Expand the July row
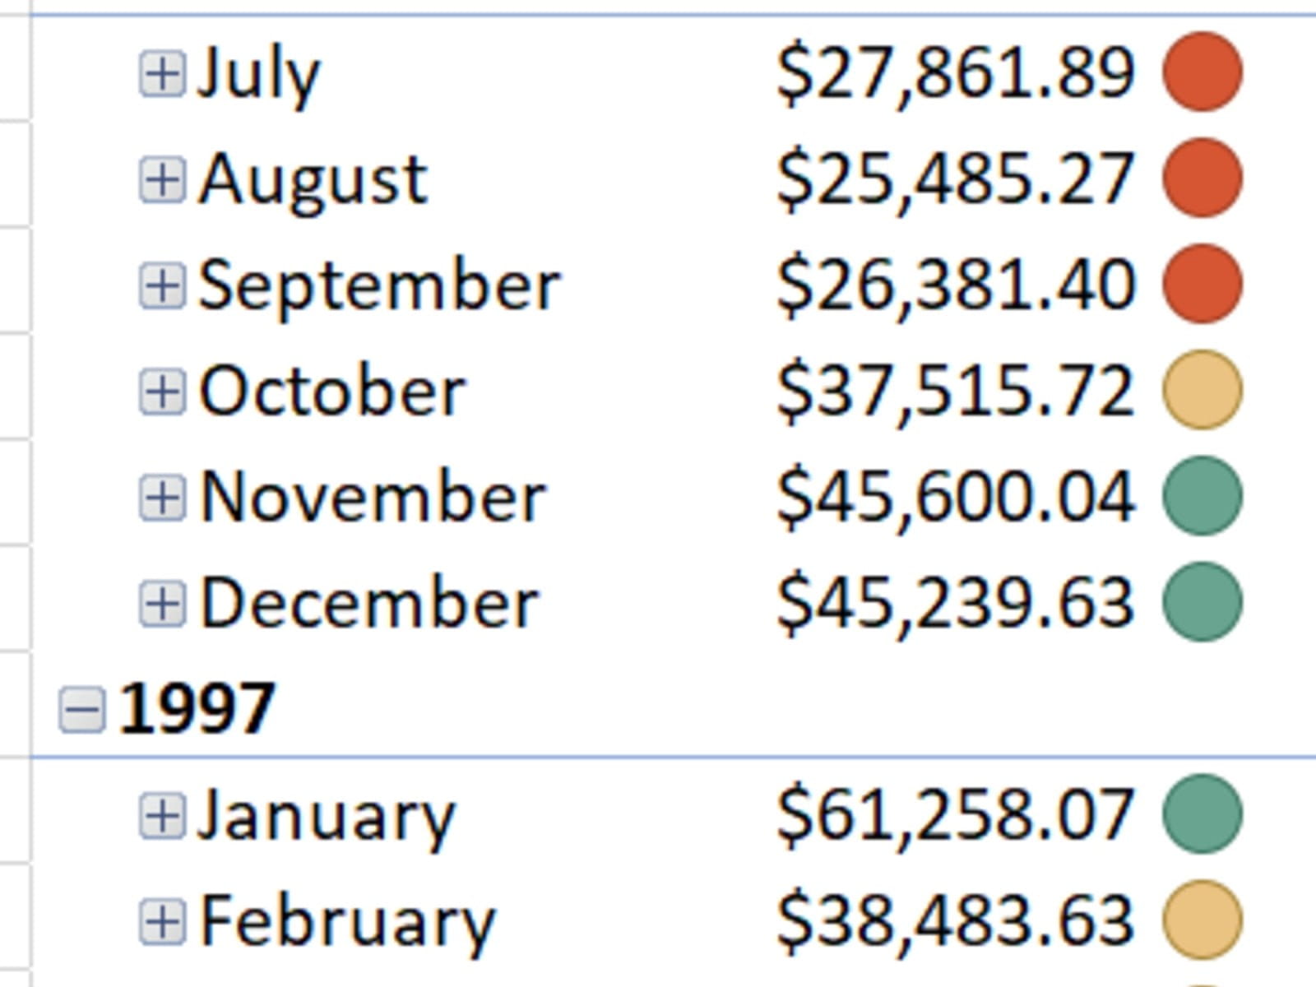This screenshot has height=987, width=1316. pyautogui.click(x=161, y=74)
